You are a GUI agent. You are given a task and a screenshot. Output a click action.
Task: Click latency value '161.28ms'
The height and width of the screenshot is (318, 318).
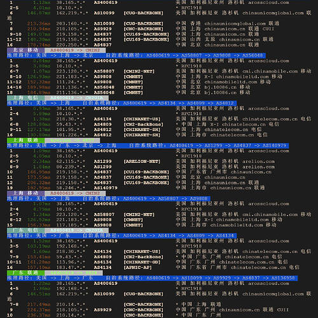(x=39, y=262)
